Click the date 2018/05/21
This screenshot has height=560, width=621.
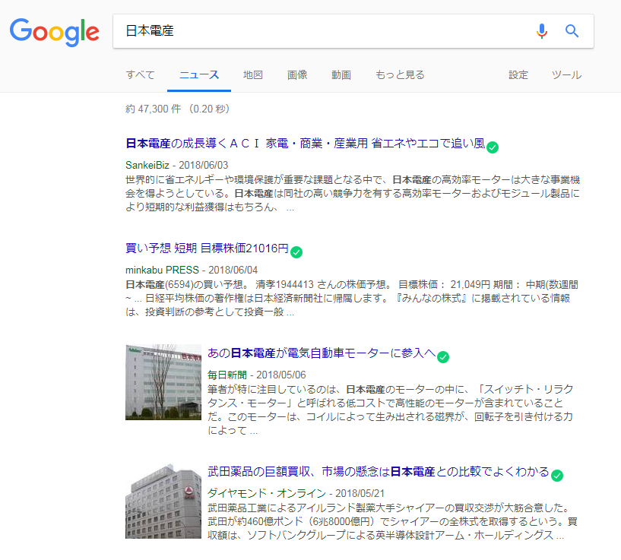(360, 493)
